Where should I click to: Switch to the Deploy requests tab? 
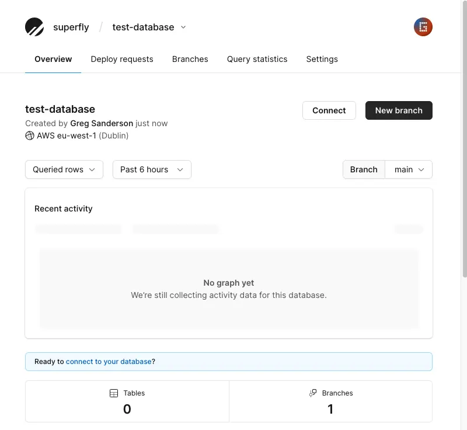122,59
